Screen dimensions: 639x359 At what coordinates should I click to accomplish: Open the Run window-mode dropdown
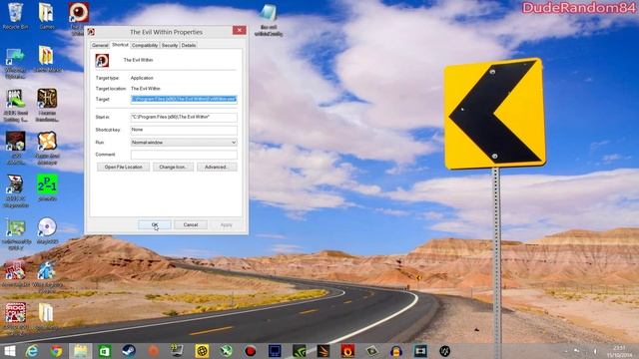184,143
